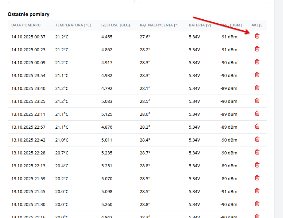Click the Bateria [V] column header
Viewport: 283px width, 218px height.
[200, 25]
